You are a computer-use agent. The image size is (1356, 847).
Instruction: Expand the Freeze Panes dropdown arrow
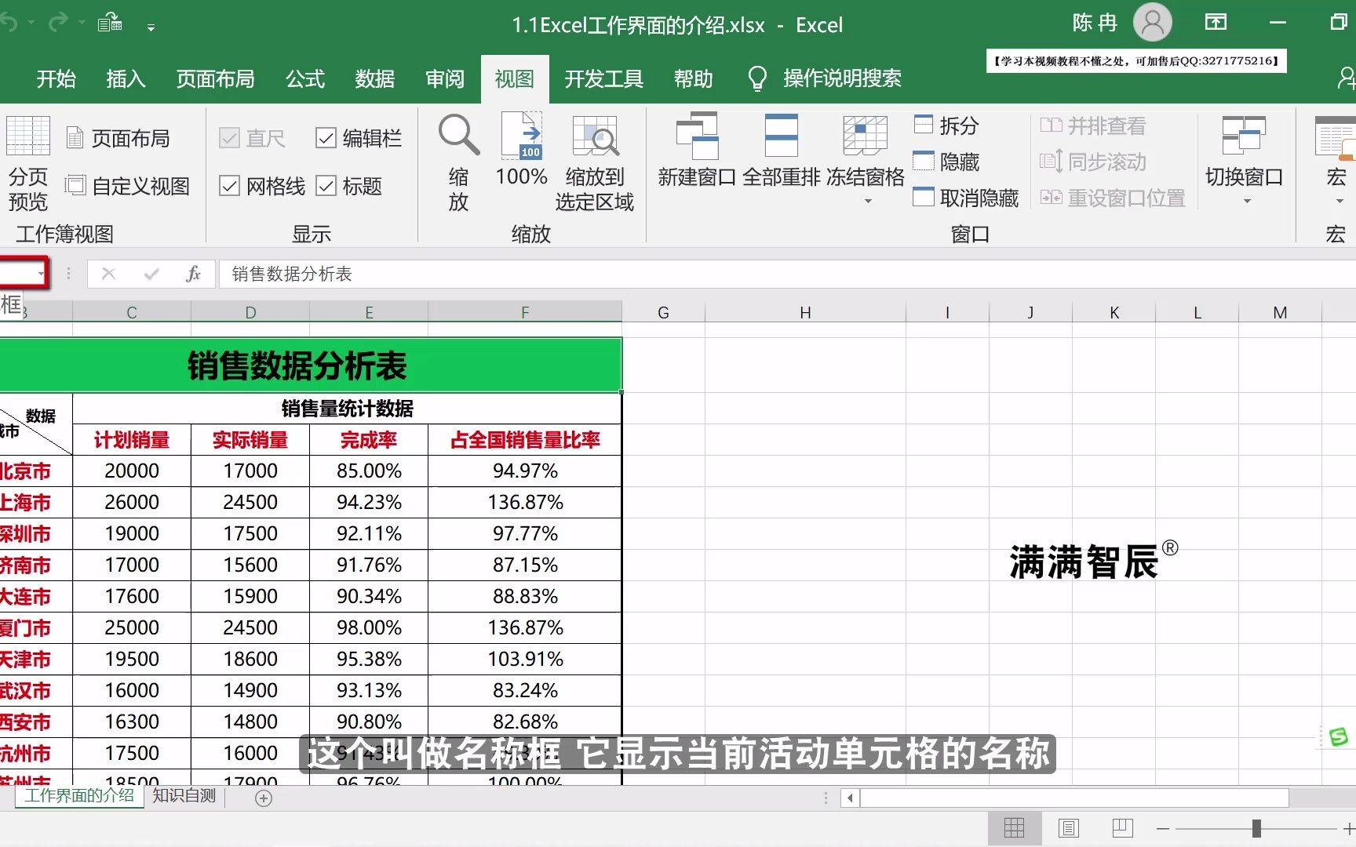pos(868,202)
